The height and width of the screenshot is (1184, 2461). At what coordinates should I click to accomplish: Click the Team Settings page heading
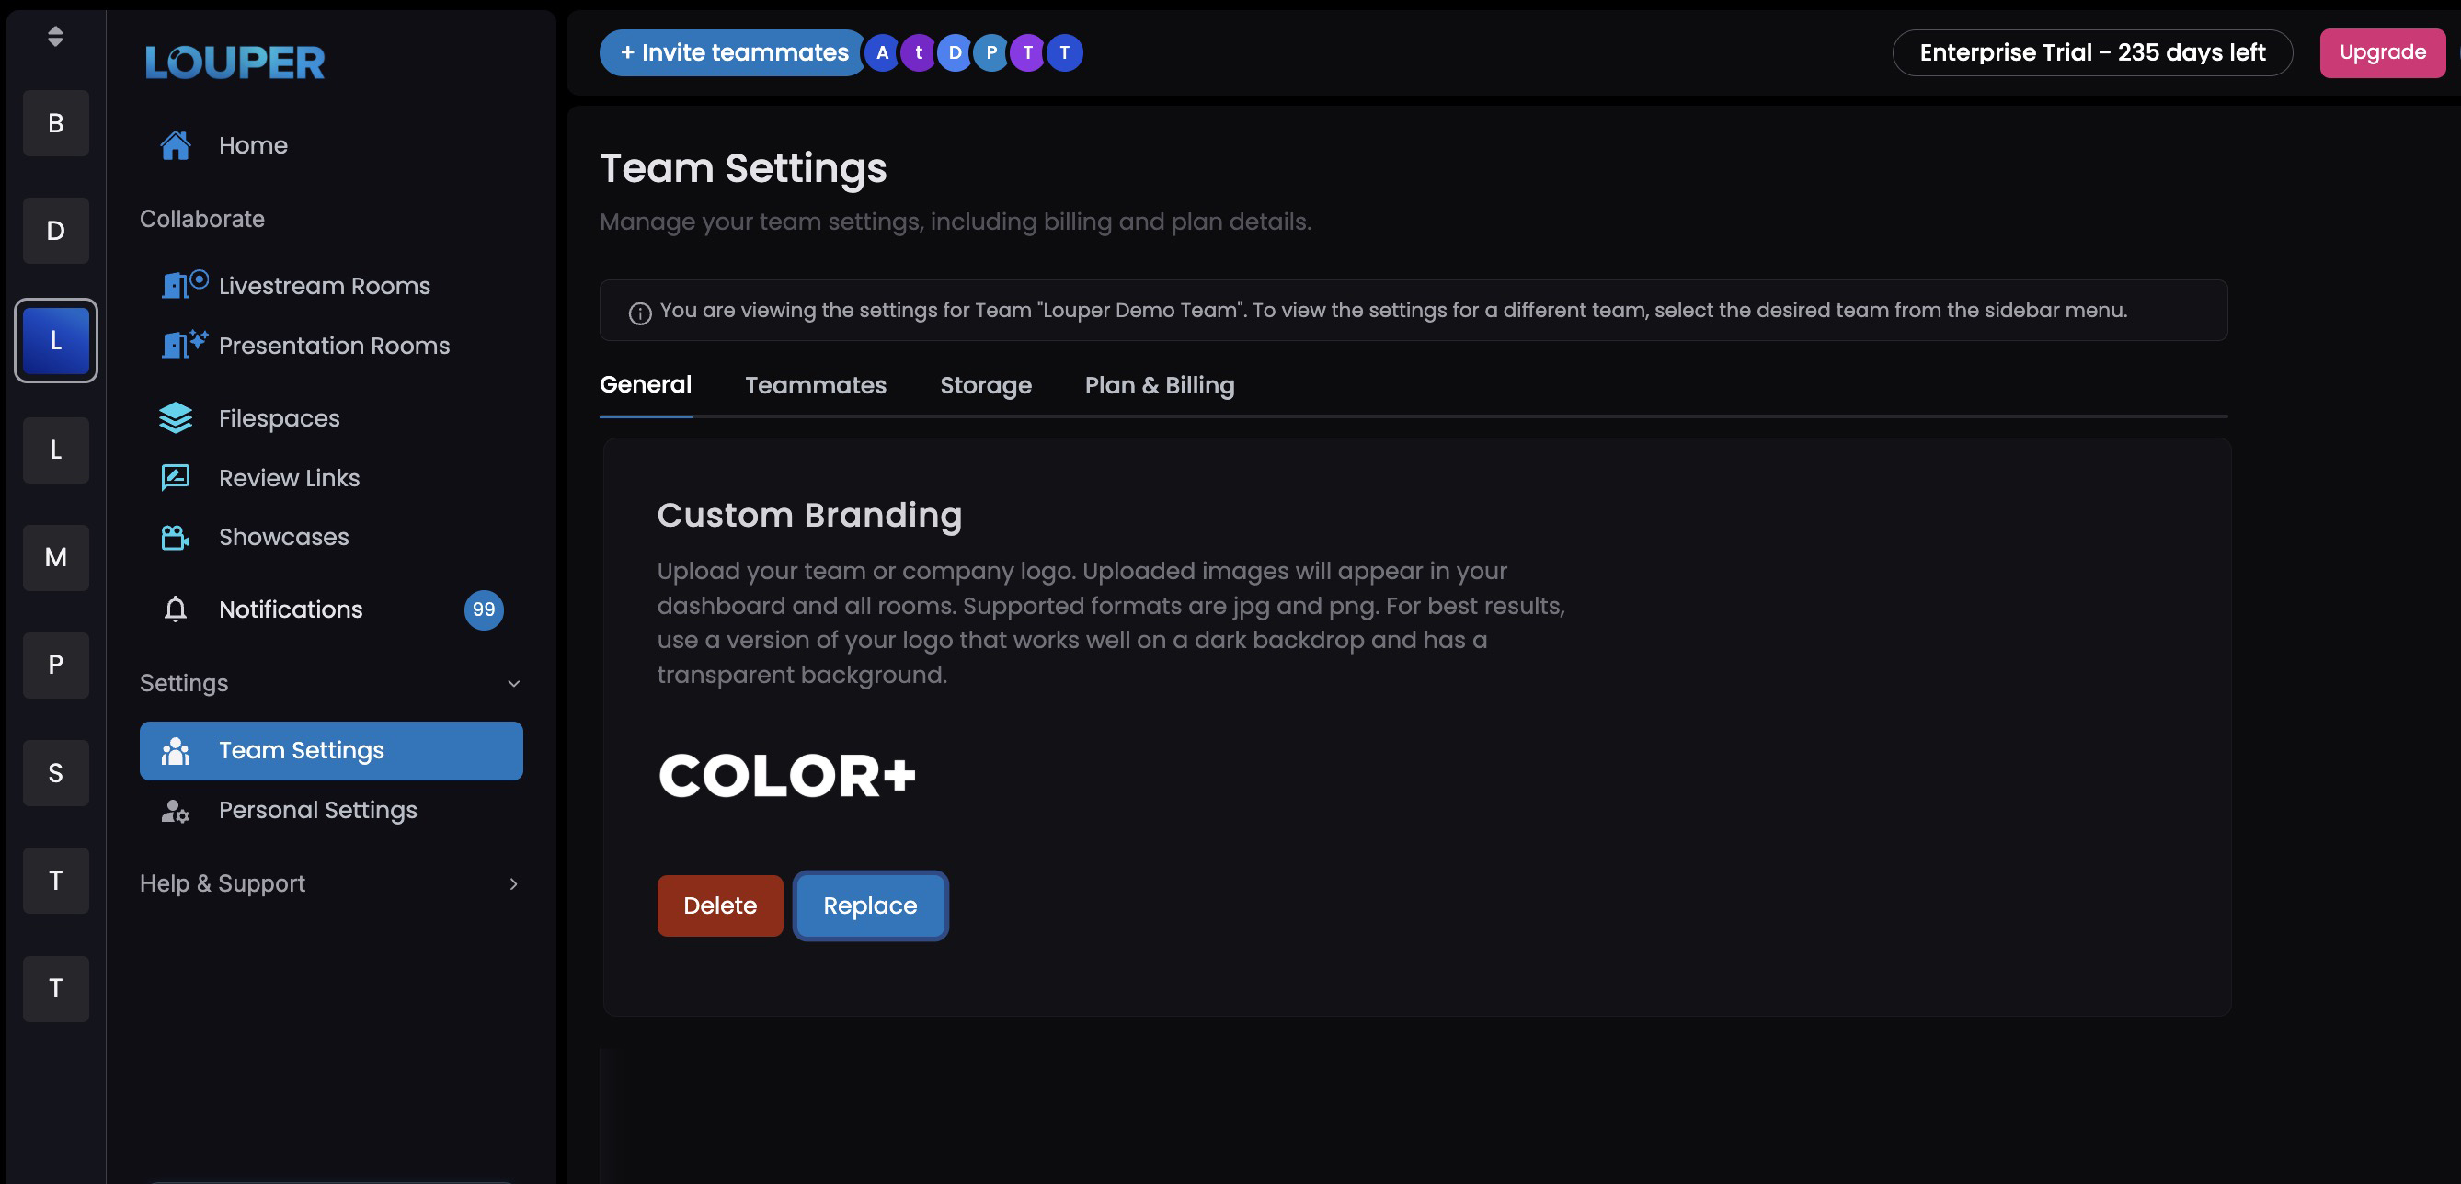tap(743, 169)
